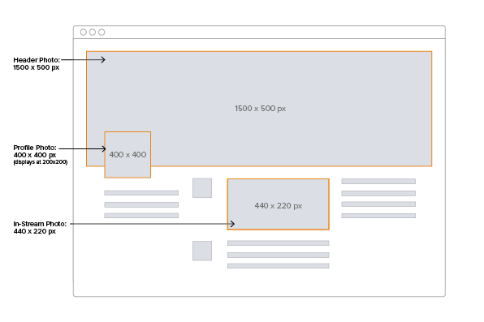
Task: Click the "Profile Photo:" label text
Action: click(35, 148)
